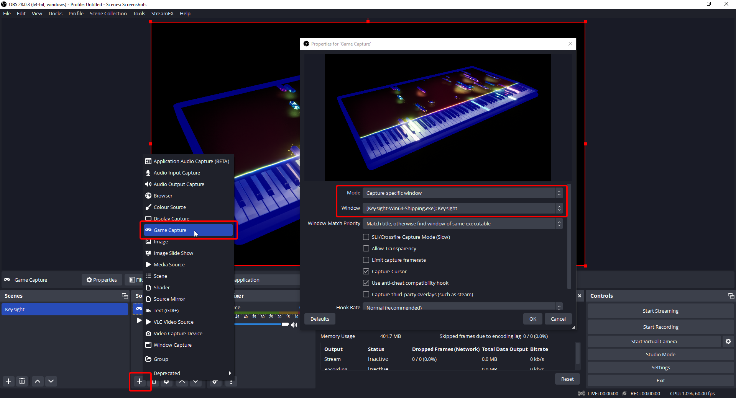Add a new scene with the plus icon
This screenshot has width=736, height=398.
tap(8, 381)
